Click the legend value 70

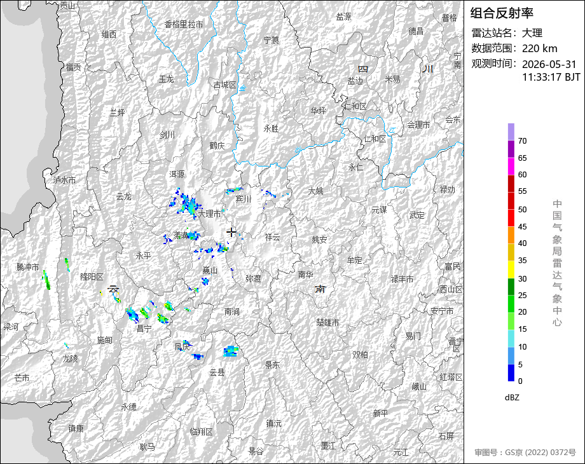[522, 141]
